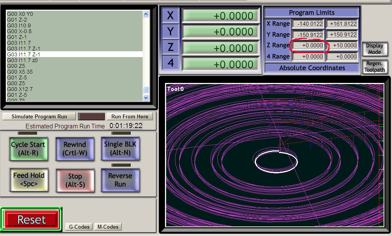The image size is (392, 236).
Task: Start the program with Cycle Start
Action: tap(28, 149)
